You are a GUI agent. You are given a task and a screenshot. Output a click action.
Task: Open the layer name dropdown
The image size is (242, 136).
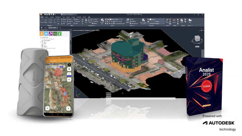click(115, 19)
